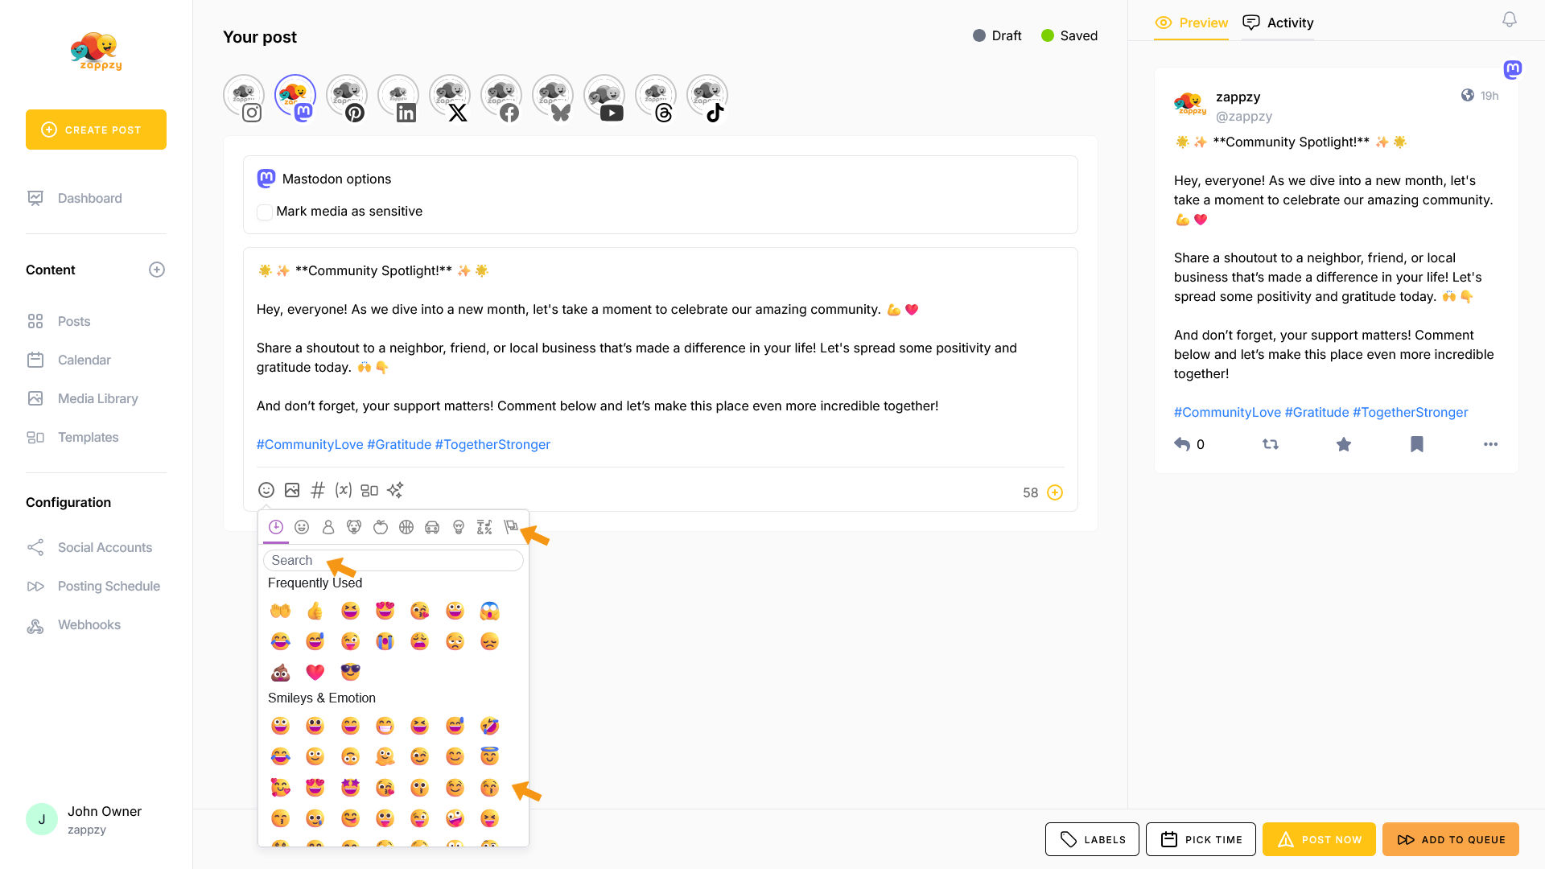Toggle the Instagram account avatar
Viewport: 1545px width, 869px height.
tap(244, 98)
